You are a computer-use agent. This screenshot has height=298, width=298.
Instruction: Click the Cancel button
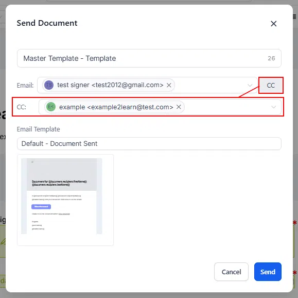point(231,272)
